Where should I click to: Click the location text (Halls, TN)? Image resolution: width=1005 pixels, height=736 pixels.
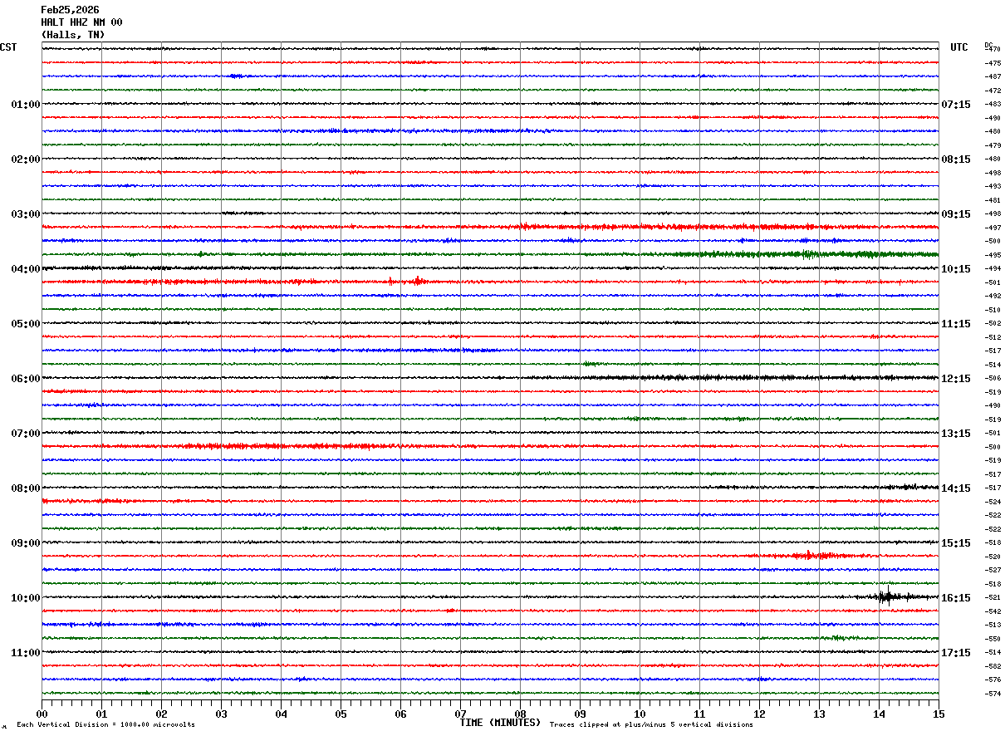[x=73, y=35]
